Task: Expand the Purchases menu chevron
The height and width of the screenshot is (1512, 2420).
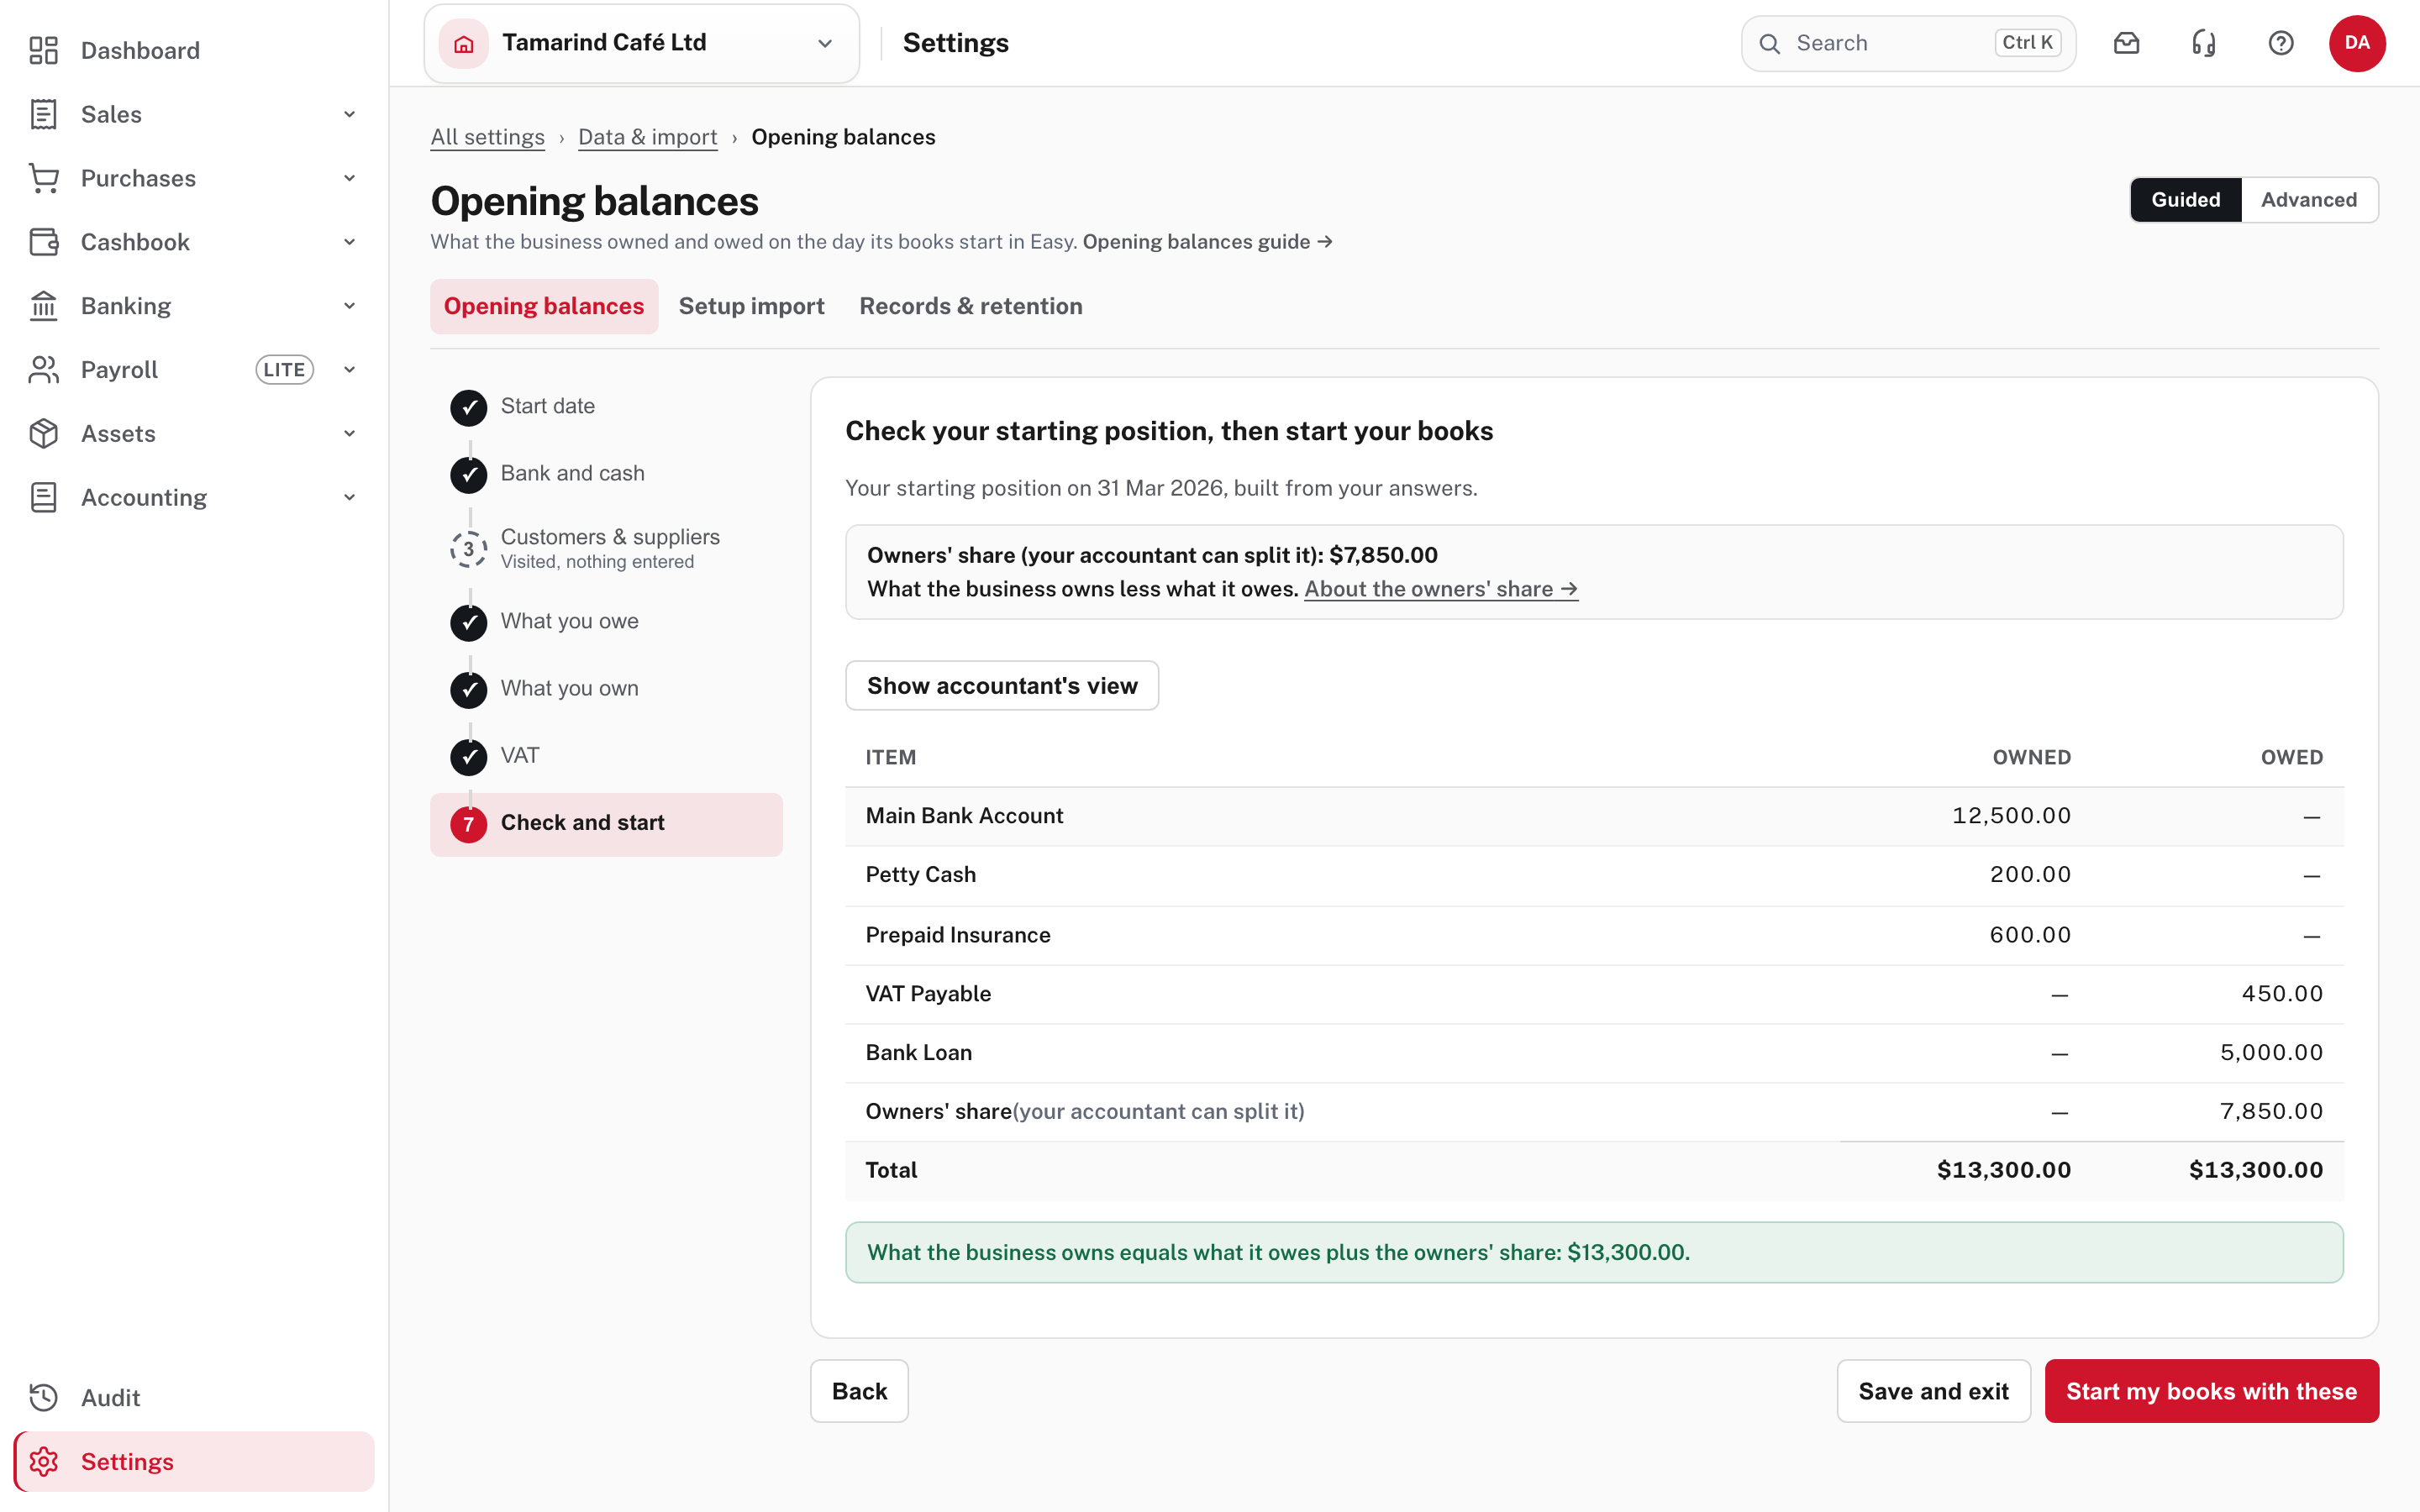Action: pos(349,178)
